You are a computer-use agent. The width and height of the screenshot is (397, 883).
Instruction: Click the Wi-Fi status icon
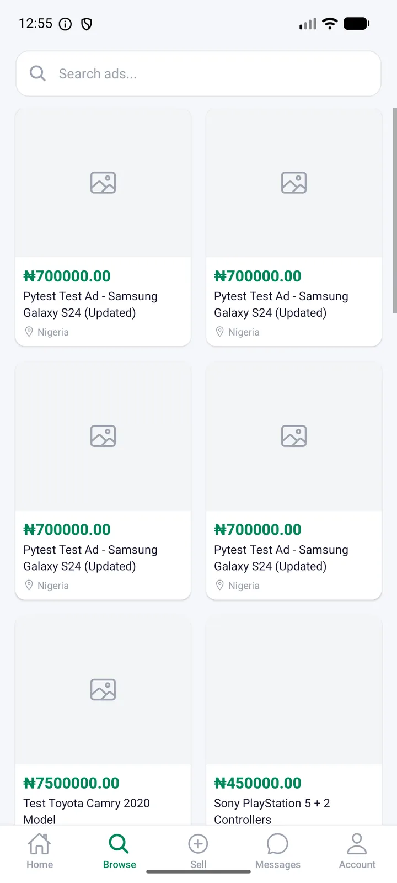[330, 23]
